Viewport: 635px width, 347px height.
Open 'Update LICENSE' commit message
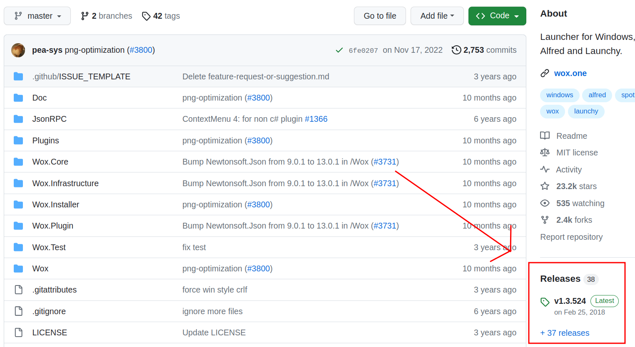coord(214,333)
